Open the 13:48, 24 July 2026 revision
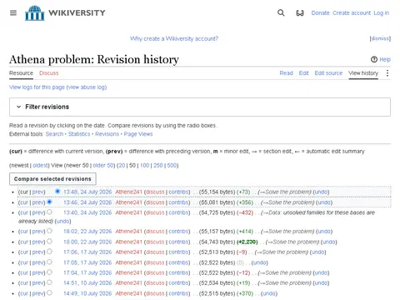The width and height of the screenshot is (400, 300). (87, 192)
